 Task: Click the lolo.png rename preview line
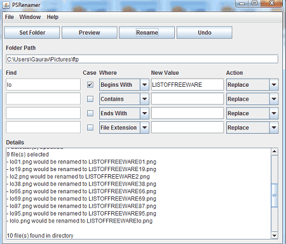tap(79, 221)
